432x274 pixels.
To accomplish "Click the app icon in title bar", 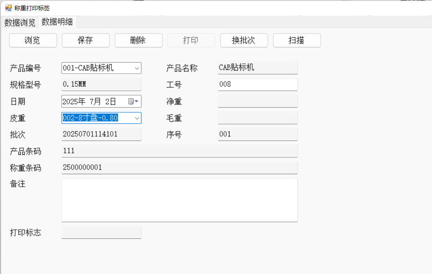I will coord(8,8).
